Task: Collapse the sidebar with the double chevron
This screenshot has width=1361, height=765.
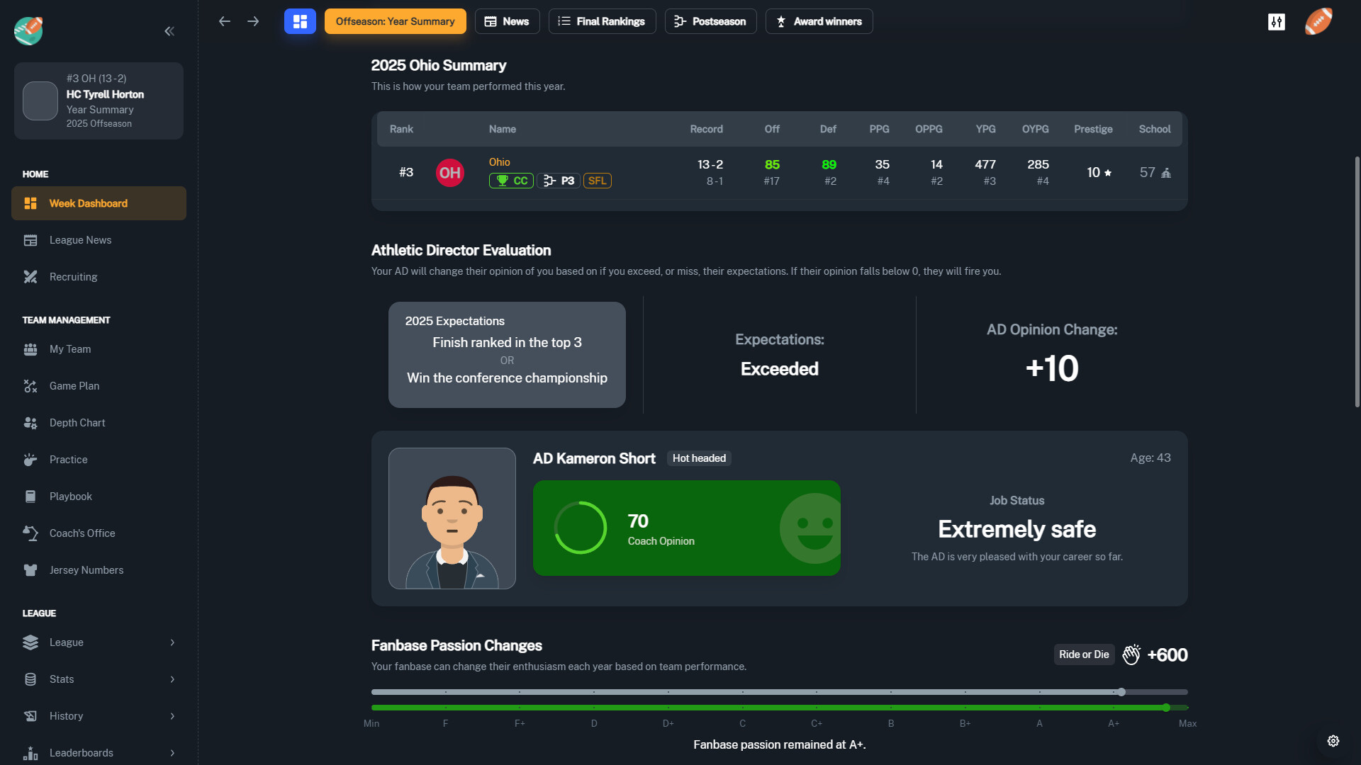Action: coord(169,31)
